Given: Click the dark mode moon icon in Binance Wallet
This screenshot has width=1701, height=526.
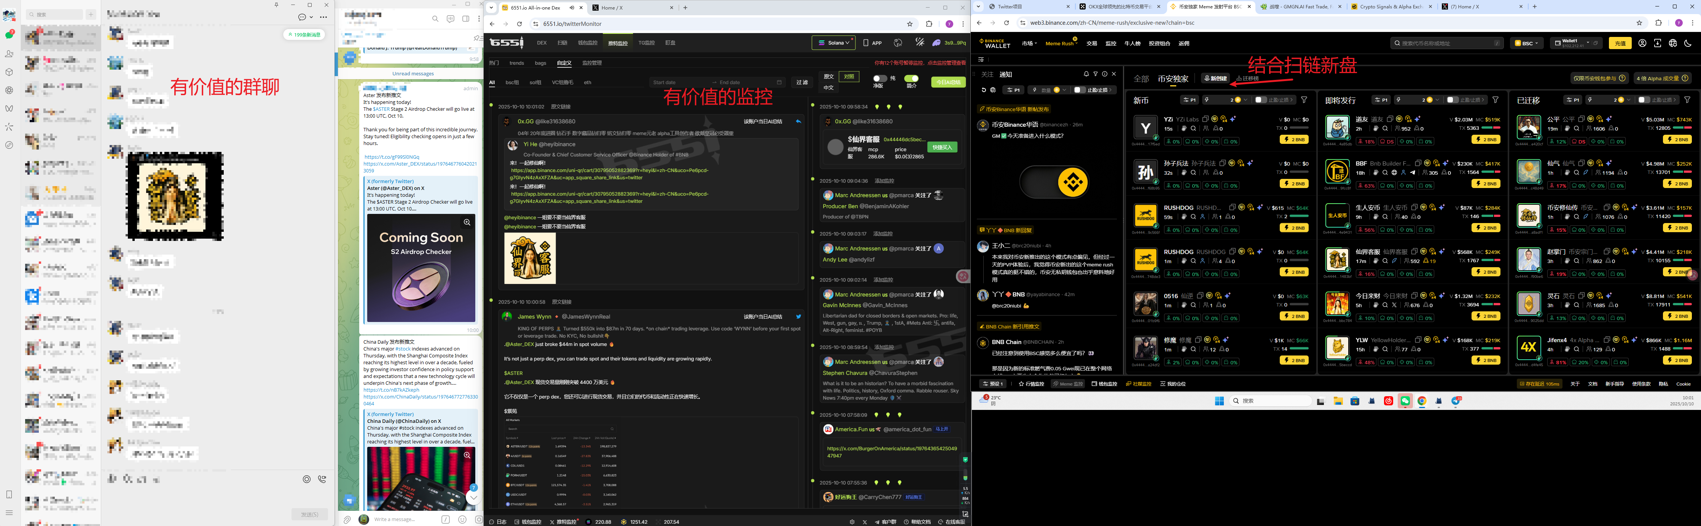Looking at the screenshot, I should click(x=1688, y=43).
